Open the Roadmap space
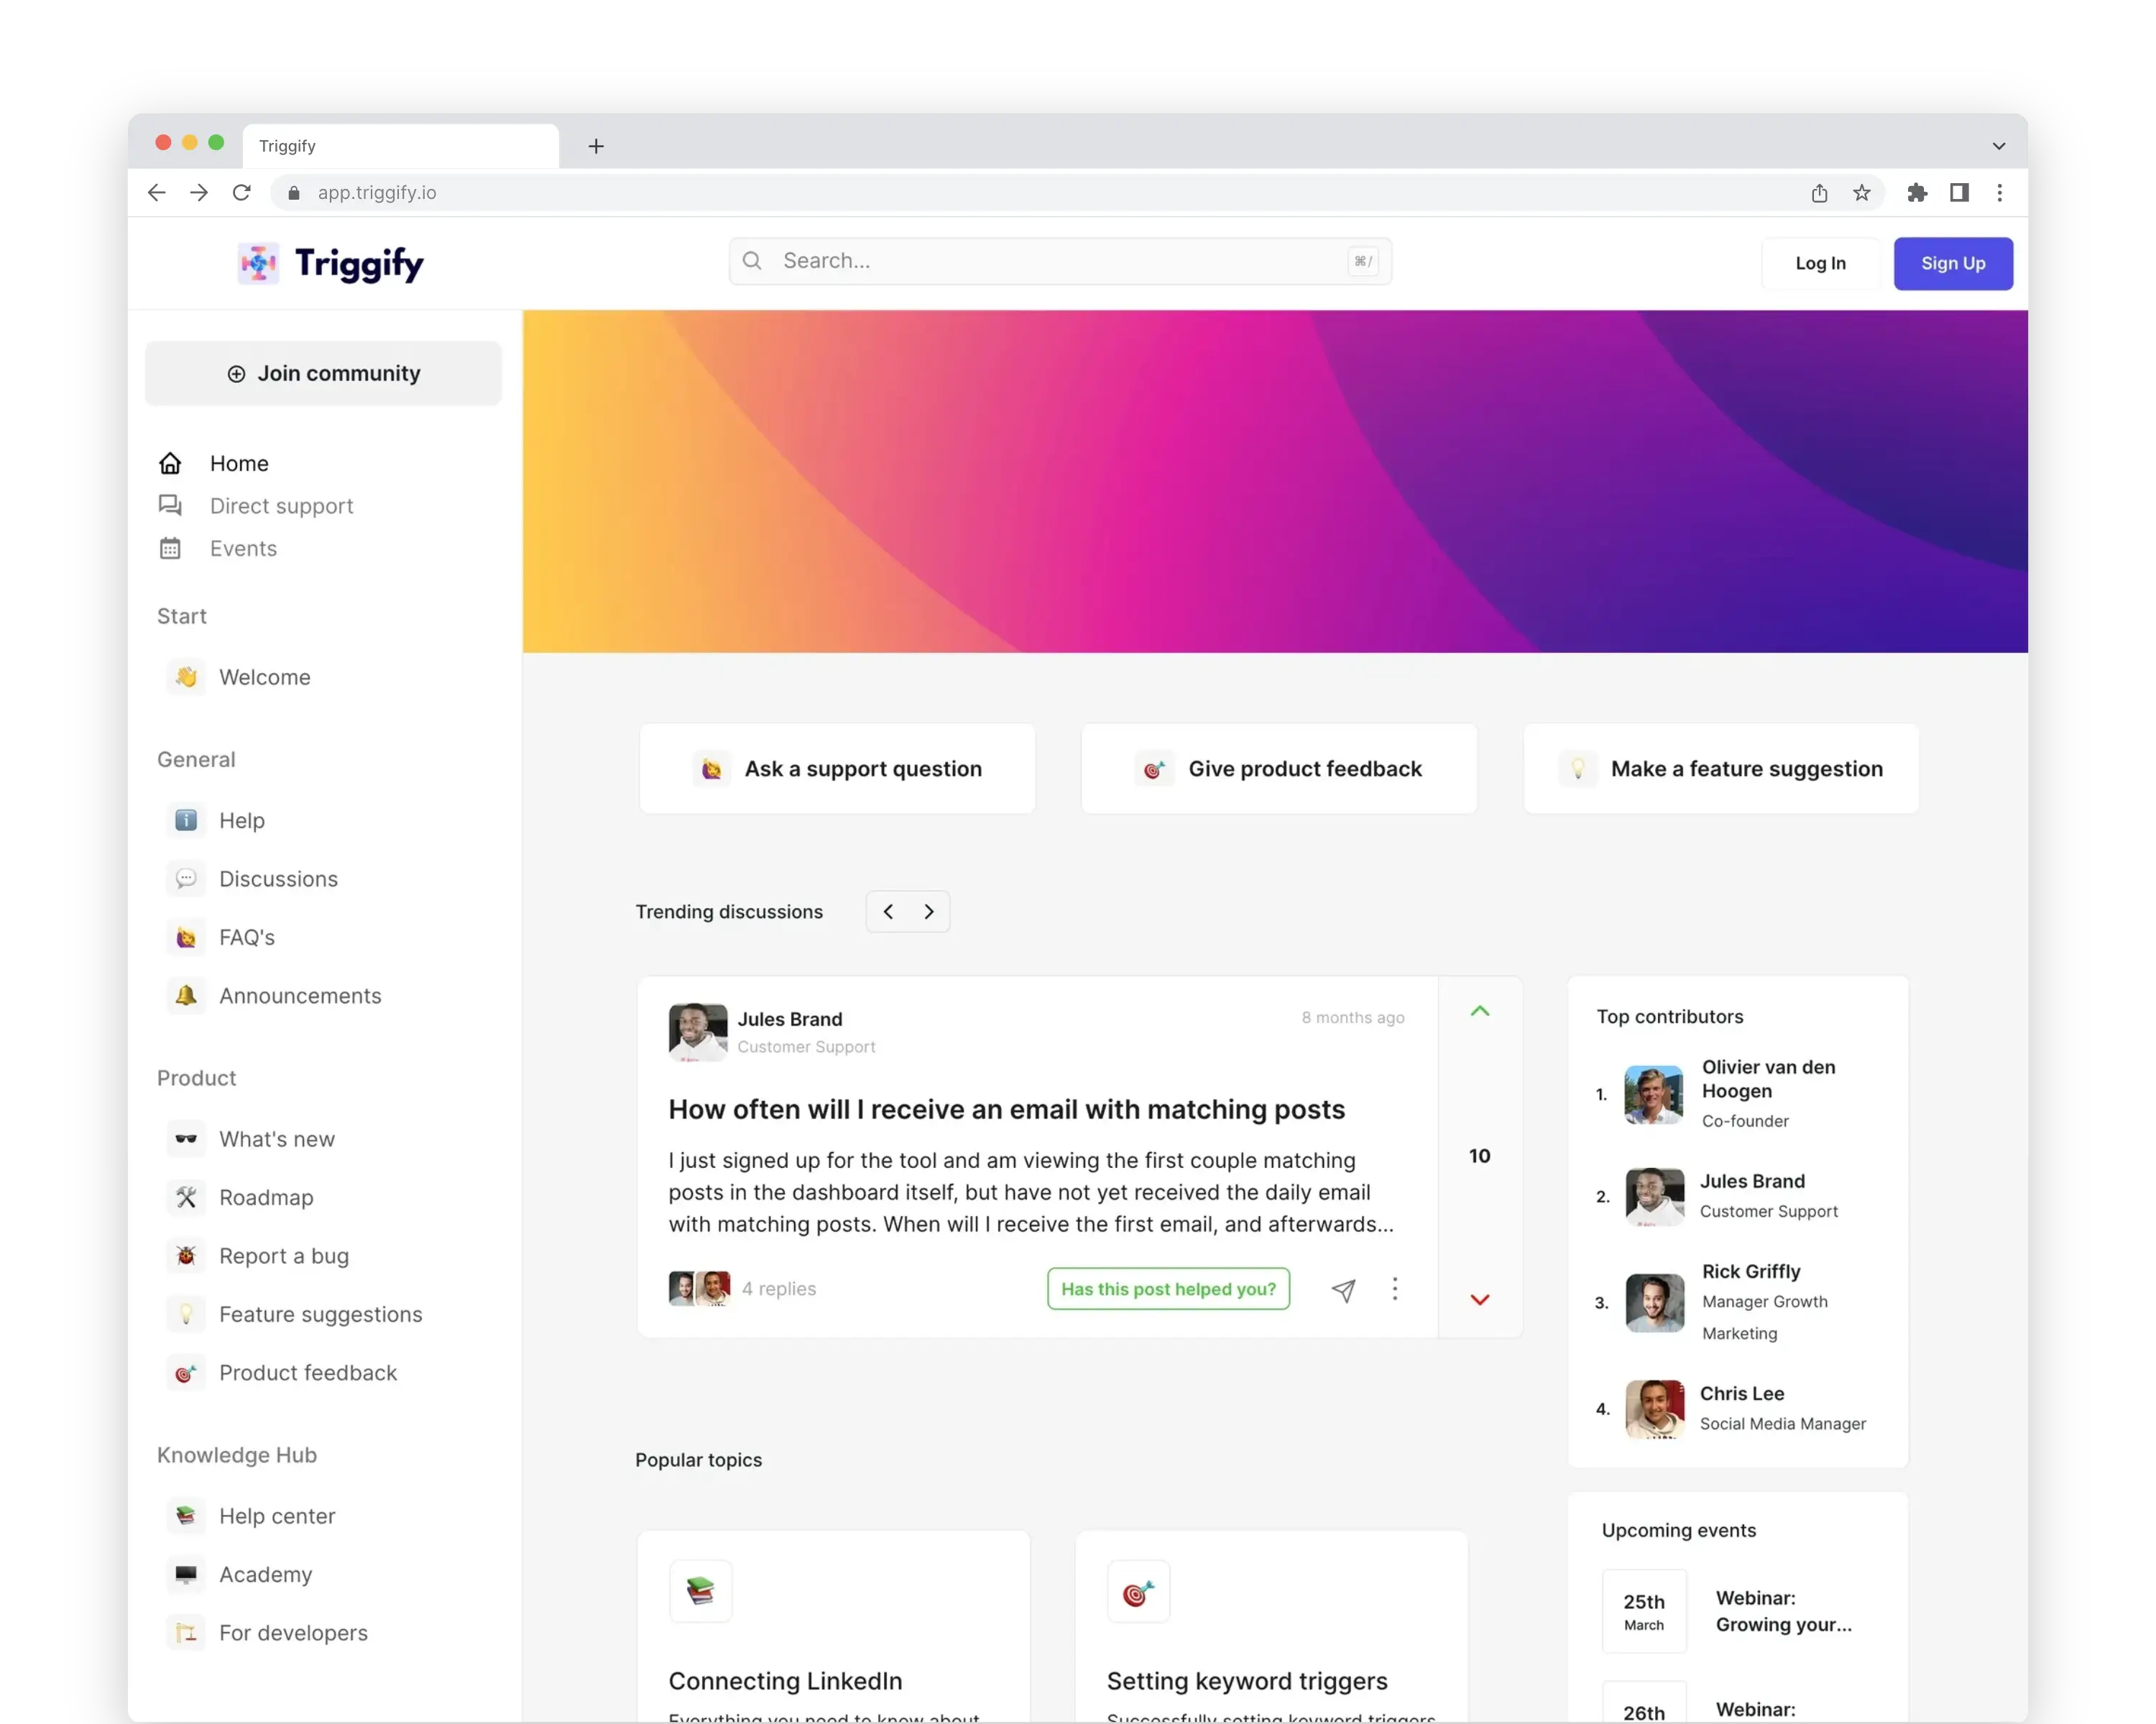 coord(266,1197)
